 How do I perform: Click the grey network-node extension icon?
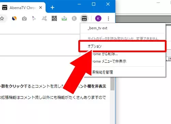coord(44,18)
